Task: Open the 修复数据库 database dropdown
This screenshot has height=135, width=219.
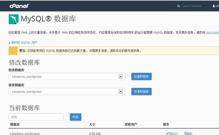Action: (67, 91)
